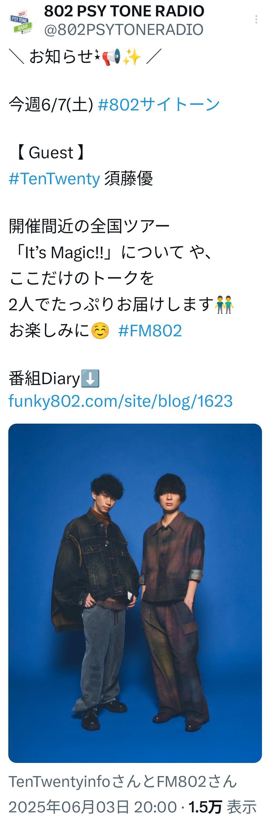
Task: Open the #802サイトーン hashtag
Action: (159, 104)
